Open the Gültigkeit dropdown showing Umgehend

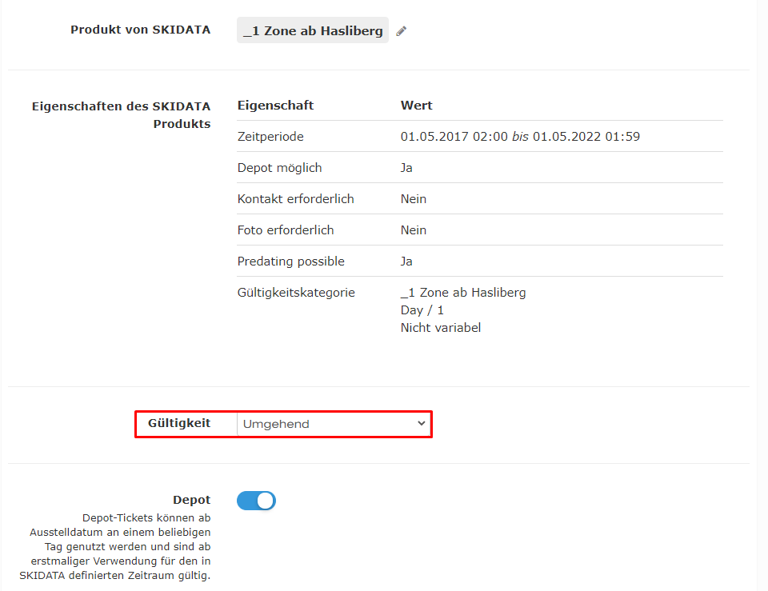pyautogui.click(x=333, y=424)
